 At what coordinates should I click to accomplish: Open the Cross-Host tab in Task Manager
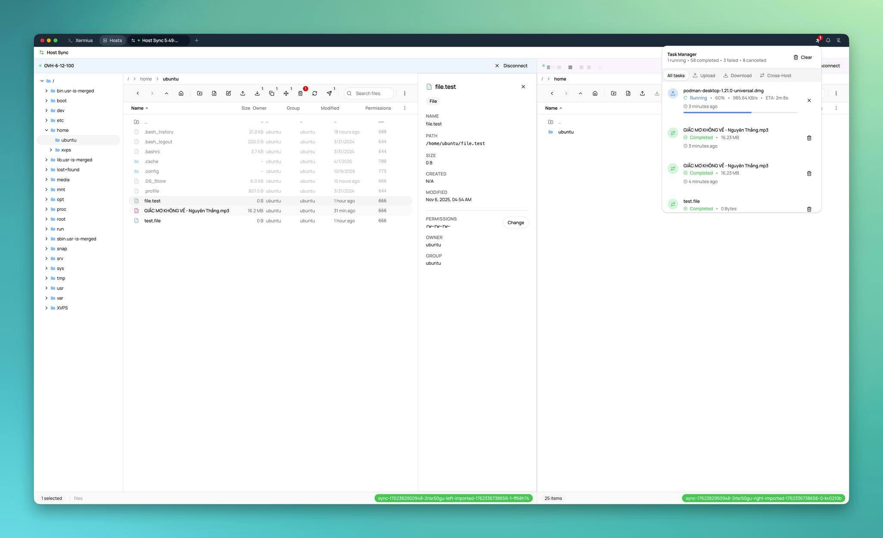tap(776, 75)
